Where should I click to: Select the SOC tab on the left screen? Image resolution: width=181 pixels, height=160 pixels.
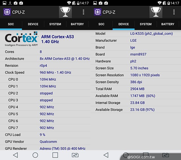(11, 24)
